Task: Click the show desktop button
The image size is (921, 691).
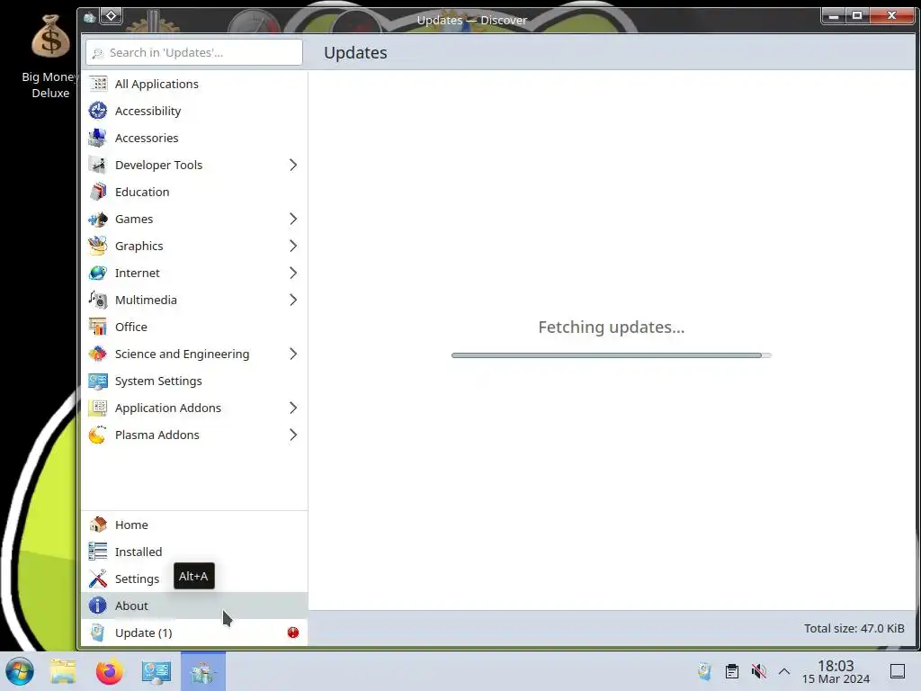Action: pyautogui.click(x=898, y=671)
